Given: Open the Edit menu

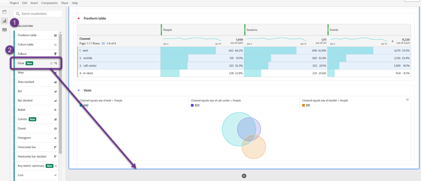Looking at the screenshot, I should [x=25, y=3].
